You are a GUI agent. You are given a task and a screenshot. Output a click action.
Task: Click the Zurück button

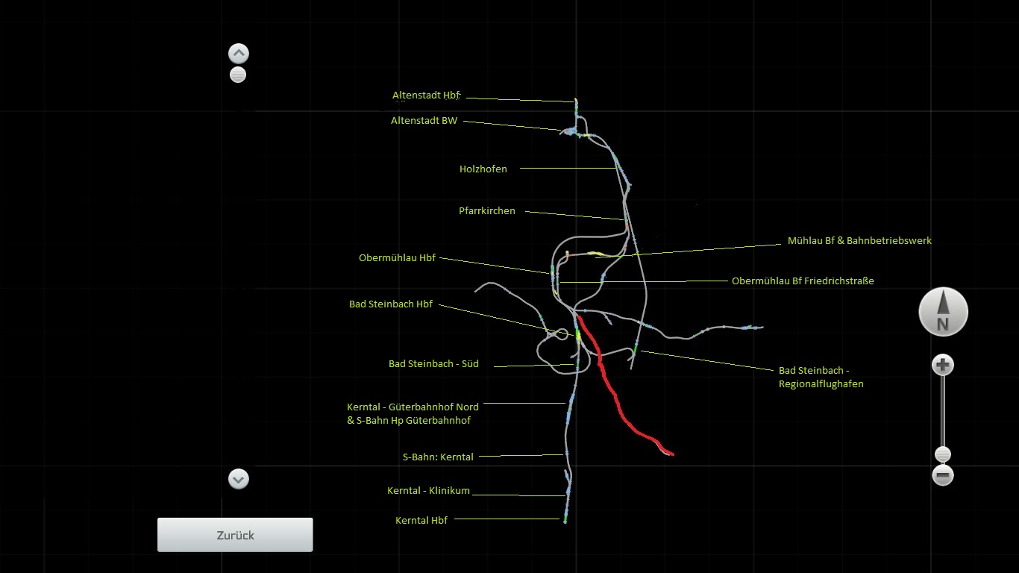(235, 535)
